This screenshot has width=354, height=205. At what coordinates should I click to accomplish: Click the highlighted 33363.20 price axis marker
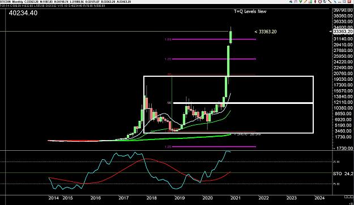click(x=343, y=32)
